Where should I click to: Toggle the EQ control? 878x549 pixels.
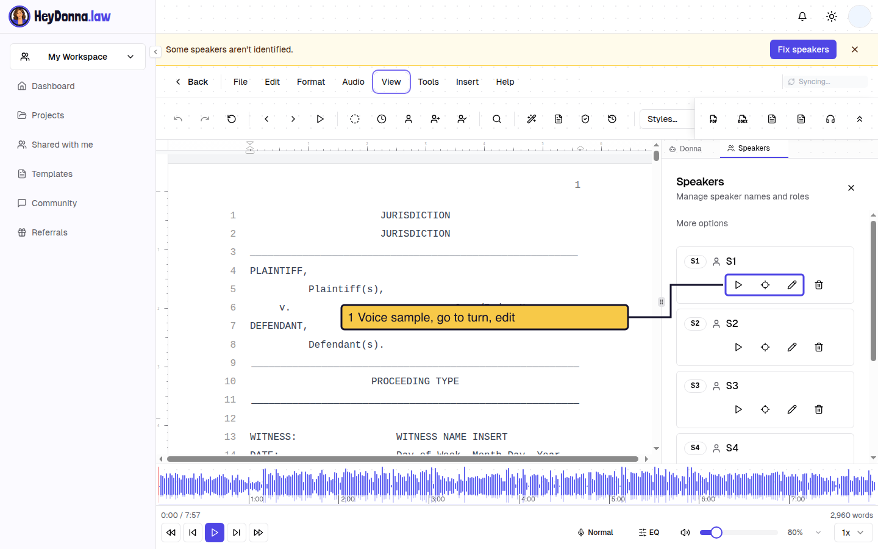tap(649, 533)
